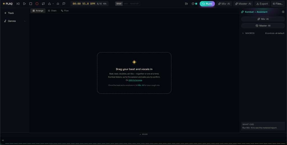This screenshot has height=145, width=287.
Task: Open project with the folder icon
Action: 186,4
